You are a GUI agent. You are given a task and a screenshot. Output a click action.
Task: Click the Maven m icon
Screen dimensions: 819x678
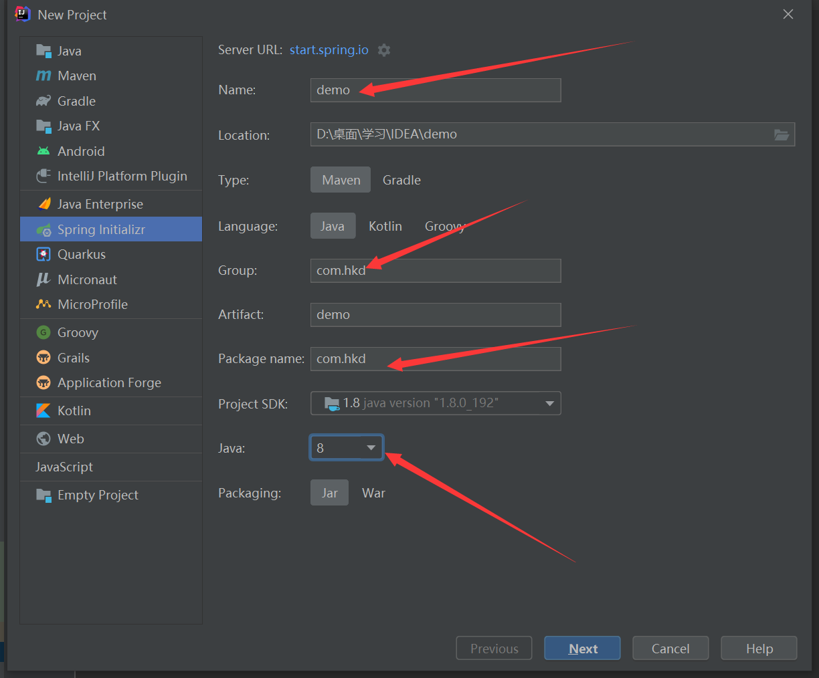point(43,76)
